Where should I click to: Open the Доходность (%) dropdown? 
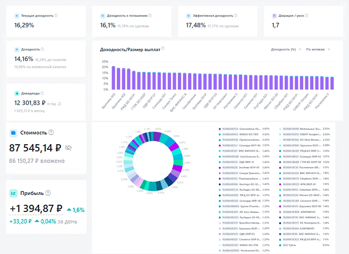coord(286,49)
